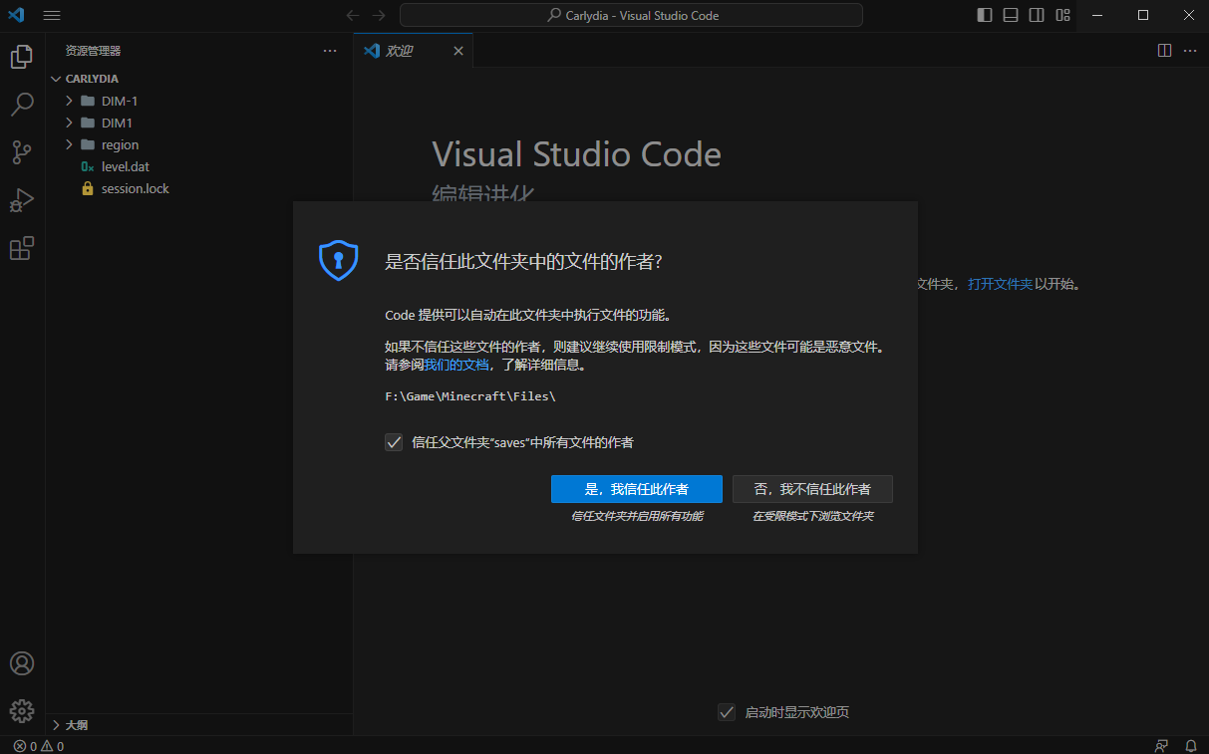Uncheck trust parent folder "saves" checkbox

[x=394, y=442]
